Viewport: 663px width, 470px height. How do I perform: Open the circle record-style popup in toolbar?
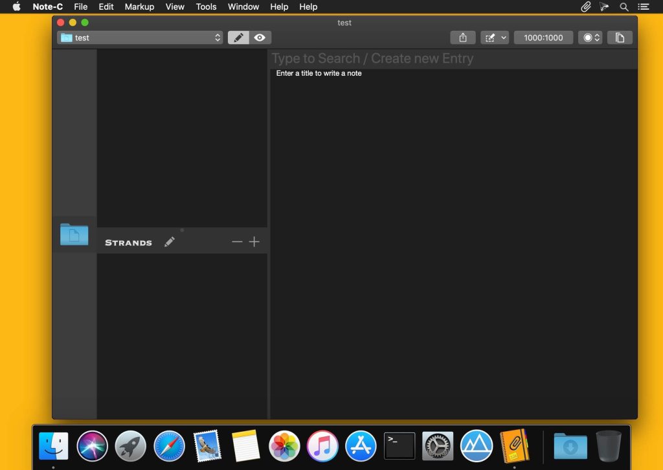point(590,38)
